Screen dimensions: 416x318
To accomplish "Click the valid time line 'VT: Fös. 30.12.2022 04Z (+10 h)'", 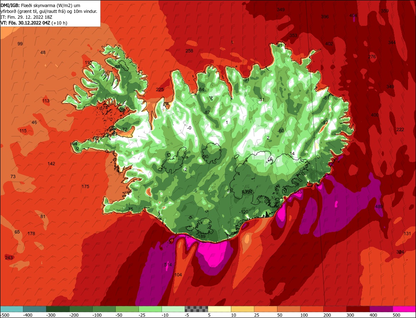I will (34, 23).
